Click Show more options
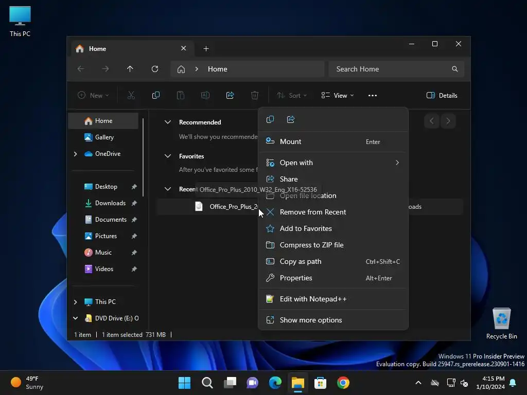The height and width of the screenshot is (395, 527). [x=333, y=320]
